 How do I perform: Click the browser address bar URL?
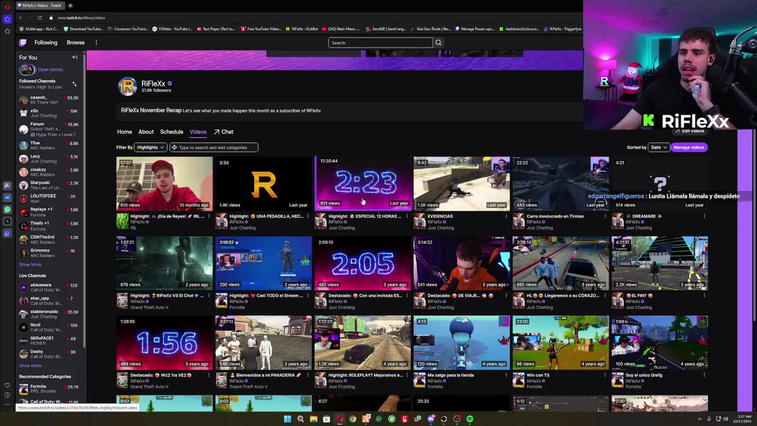(82, 18)
